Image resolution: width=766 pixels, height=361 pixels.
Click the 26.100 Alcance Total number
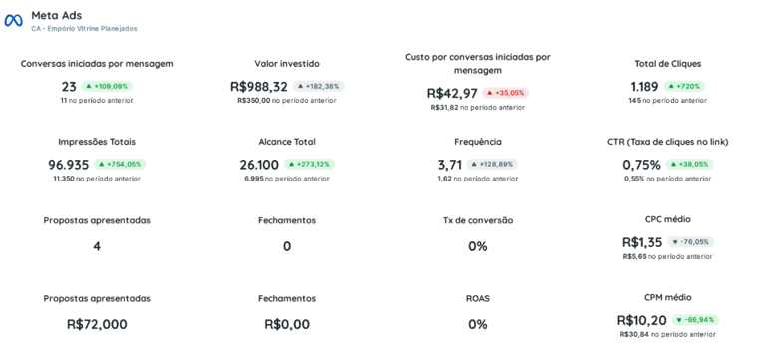259,165
